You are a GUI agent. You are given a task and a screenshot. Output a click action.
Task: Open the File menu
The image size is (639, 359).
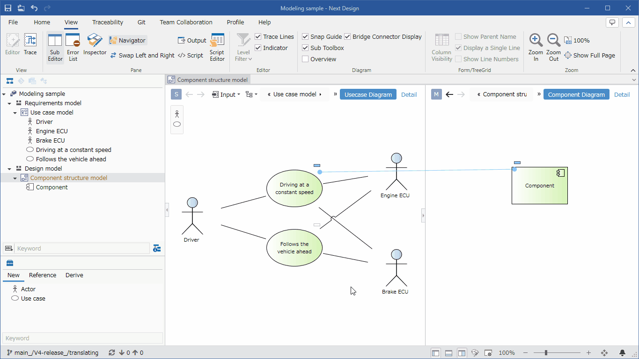coord(13,22)
